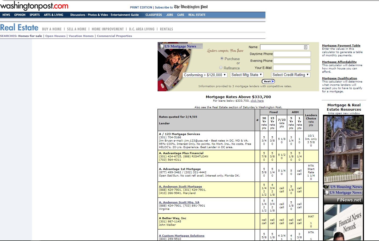Click the Commercial Properties search link
This screenshot has height=241, width=379.
[x=114, y=36]
